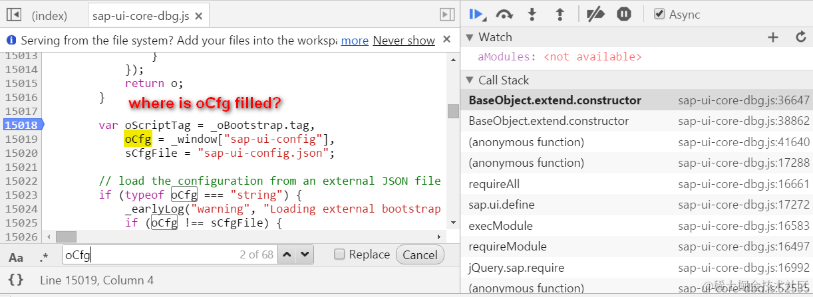Jump to next search match
813x297 pixels.
tap(305, 254)
